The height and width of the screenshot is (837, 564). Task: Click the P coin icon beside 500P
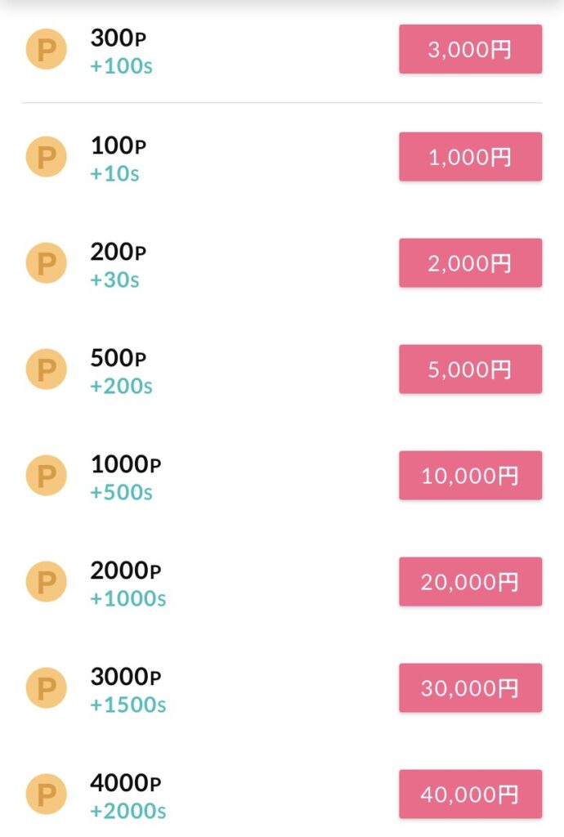46,369
